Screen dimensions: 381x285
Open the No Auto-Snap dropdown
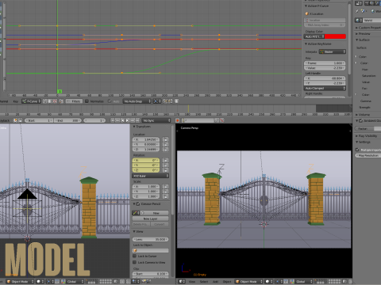click(x=137, y=101)
